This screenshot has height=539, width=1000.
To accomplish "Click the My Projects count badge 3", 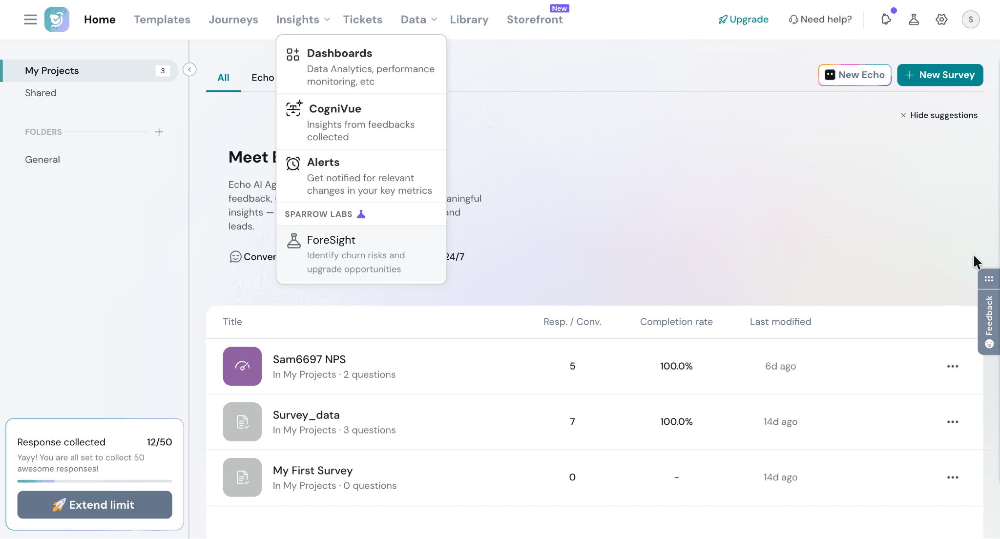I will 163,71.
